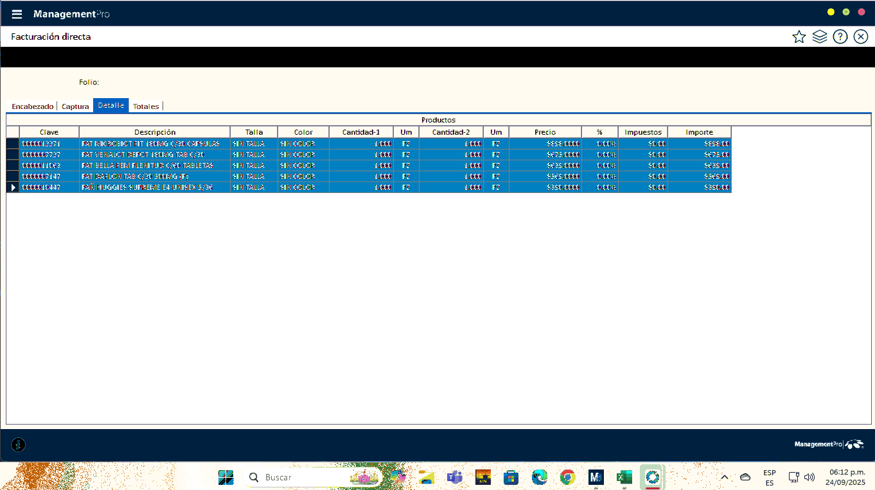Open the Totales tab

tap(146, 106)
